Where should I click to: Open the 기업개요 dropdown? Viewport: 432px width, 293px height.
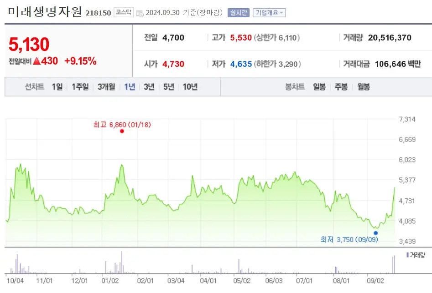point(270,12)
